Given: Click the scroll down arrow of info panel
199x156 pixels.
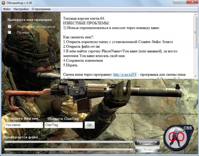Looking at the screenshot, I should pyautogui.click(x=195, y=76).
